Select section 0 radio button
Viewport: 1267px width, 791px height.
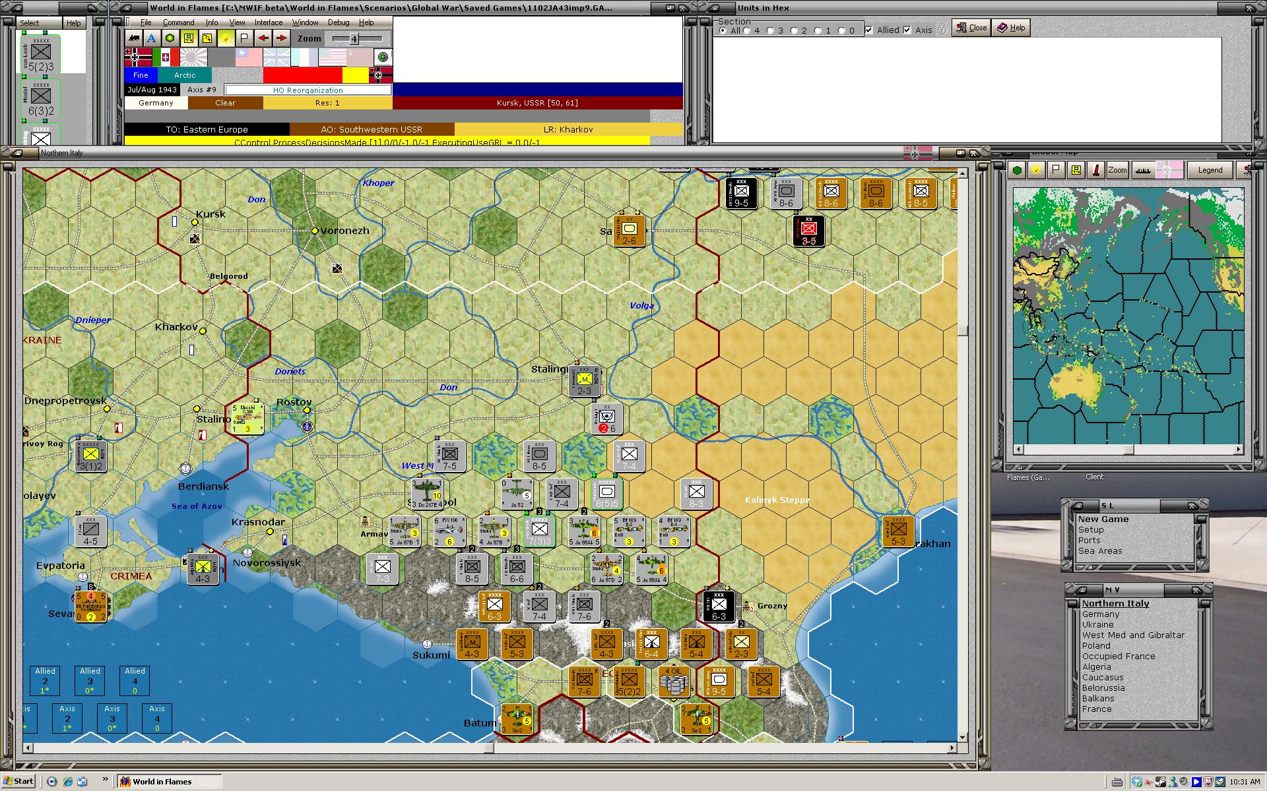[842, 30]
